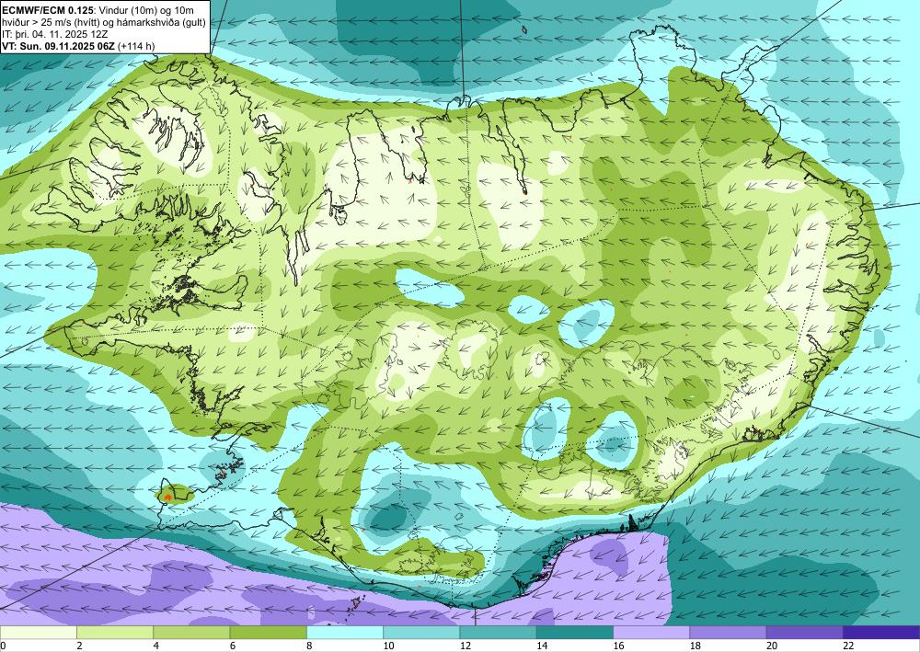Click the medium green 4–6 m/s legend swatch

tap(191, 633)
